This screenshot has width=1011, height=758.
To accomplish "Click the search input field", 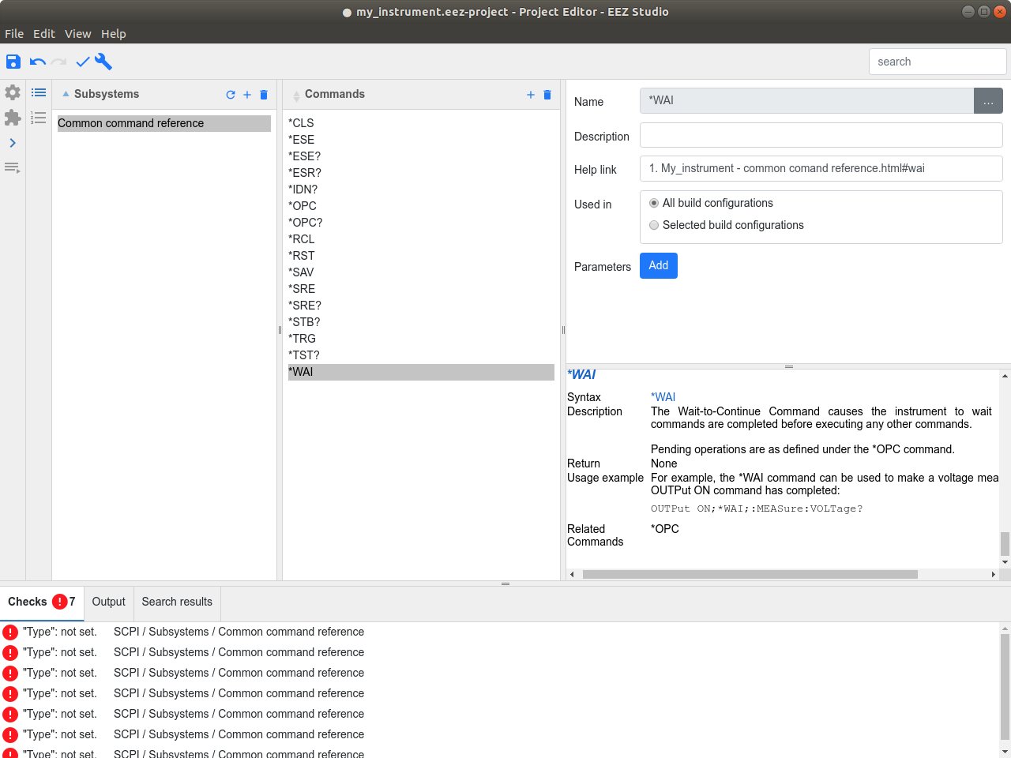I will pyautogui.click(x=938, y=62).
